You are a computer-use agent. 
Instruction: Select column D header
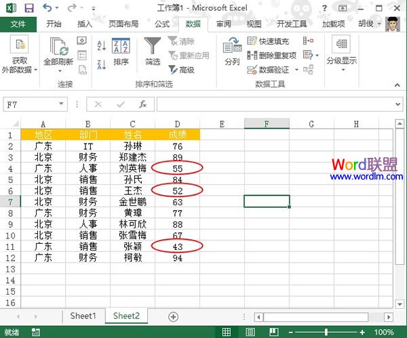[177, 124]
